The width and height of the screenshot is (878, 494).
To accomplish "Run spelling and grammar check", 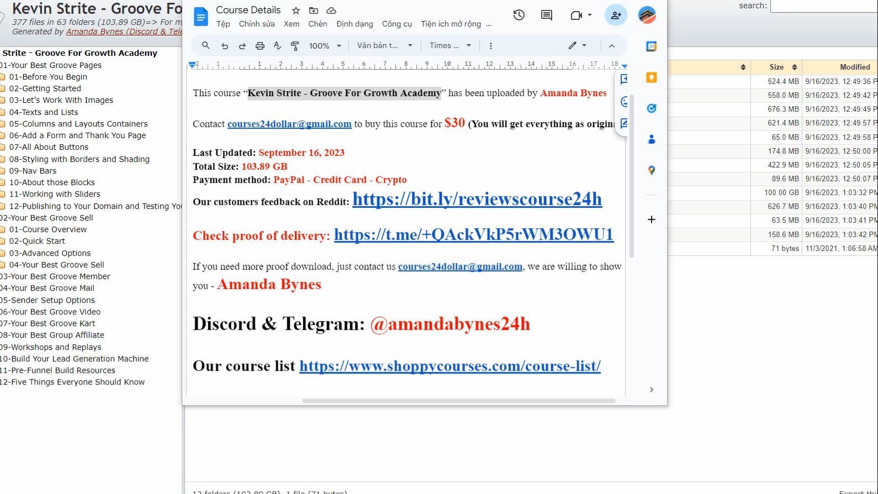I will [x=277, y=46].
